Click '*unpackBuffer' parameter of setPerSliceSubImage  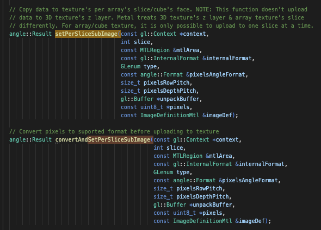178,99
